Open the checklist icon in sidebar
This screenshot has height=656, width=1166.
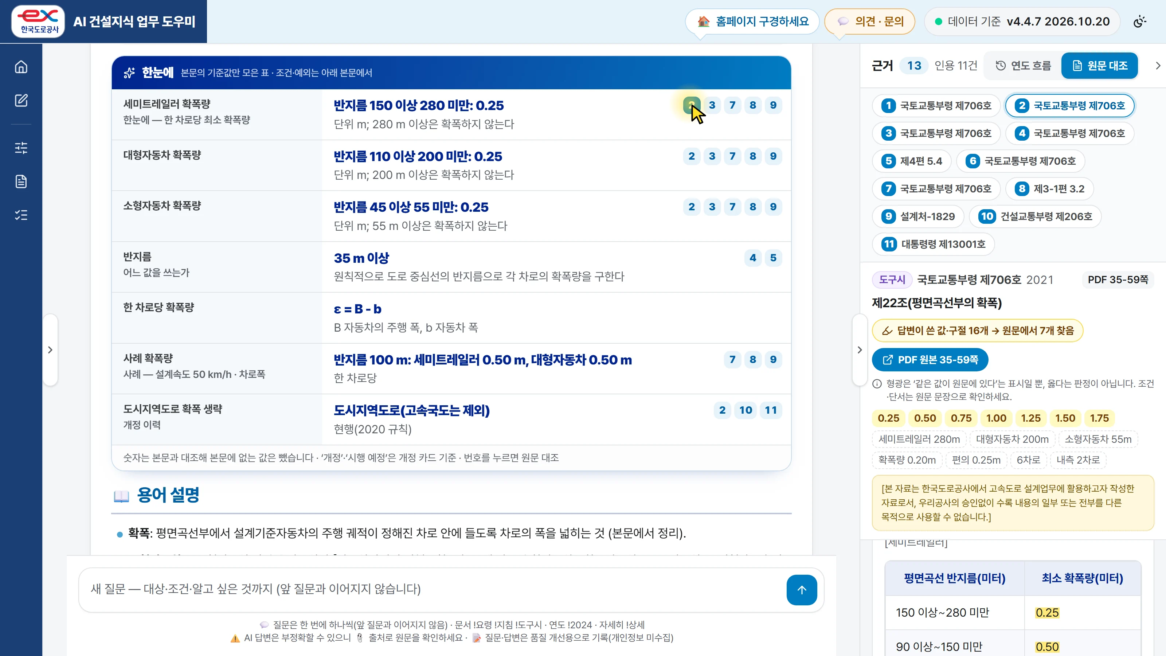point(21,215)
